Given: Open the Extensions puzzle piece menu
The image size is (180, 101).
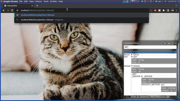Looking at the screenshot, I should tap(164, 10).
